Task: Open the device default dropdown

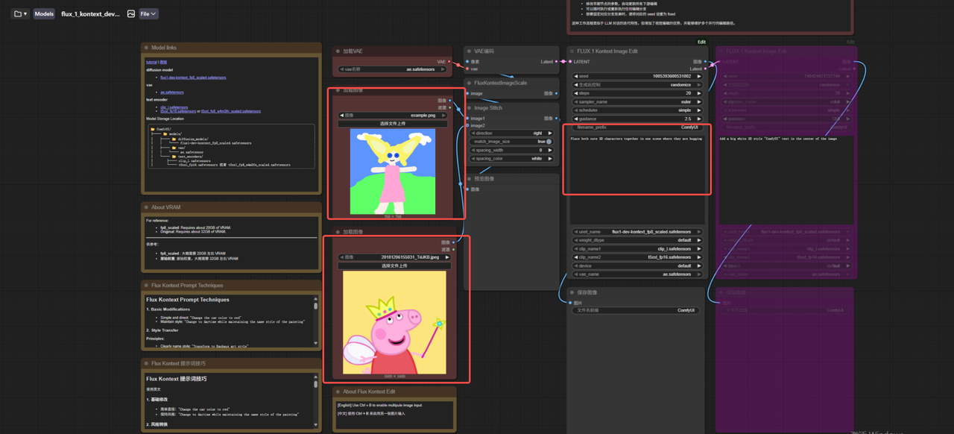Action: (x=637, y=265)
